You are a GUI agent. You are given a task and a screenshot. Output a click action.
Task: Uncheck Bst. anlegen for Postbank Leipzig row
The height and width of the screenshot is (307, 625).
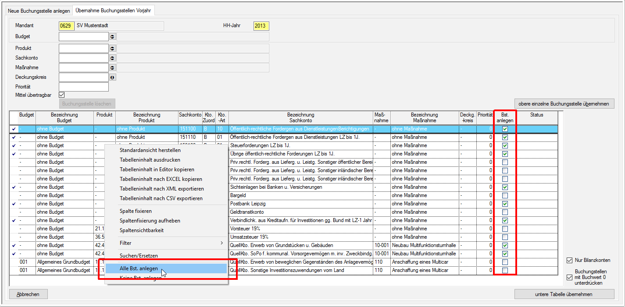[x=505, y=204]
